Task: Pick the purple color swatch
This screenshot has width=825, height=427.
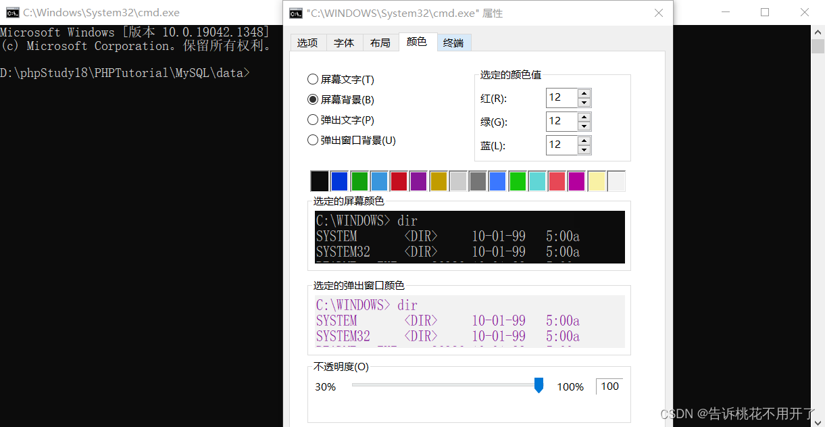Action: [418, 181]
